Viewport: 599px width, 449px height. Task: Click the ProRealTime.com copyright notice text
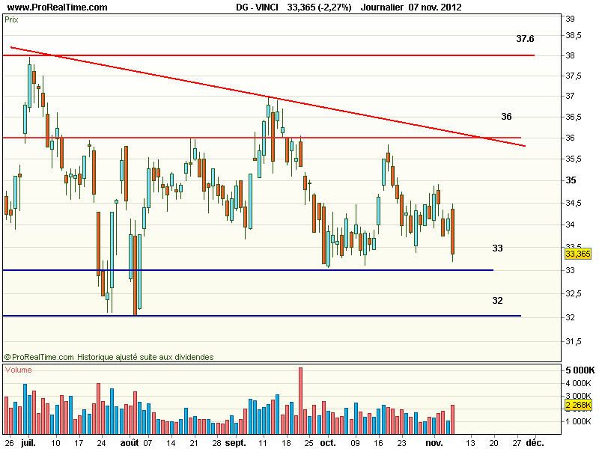[x=109, y=357]
